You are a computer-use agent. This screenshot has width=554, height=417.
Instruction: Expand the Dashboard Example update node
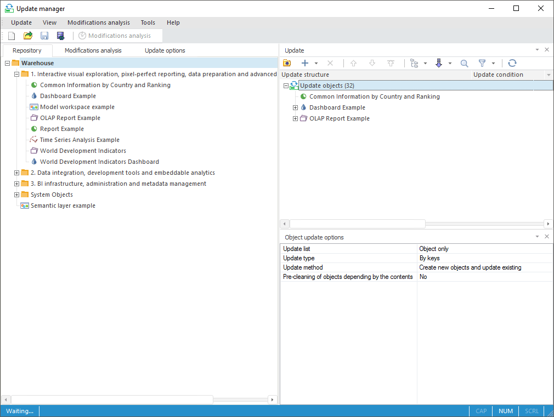[295, 107]
